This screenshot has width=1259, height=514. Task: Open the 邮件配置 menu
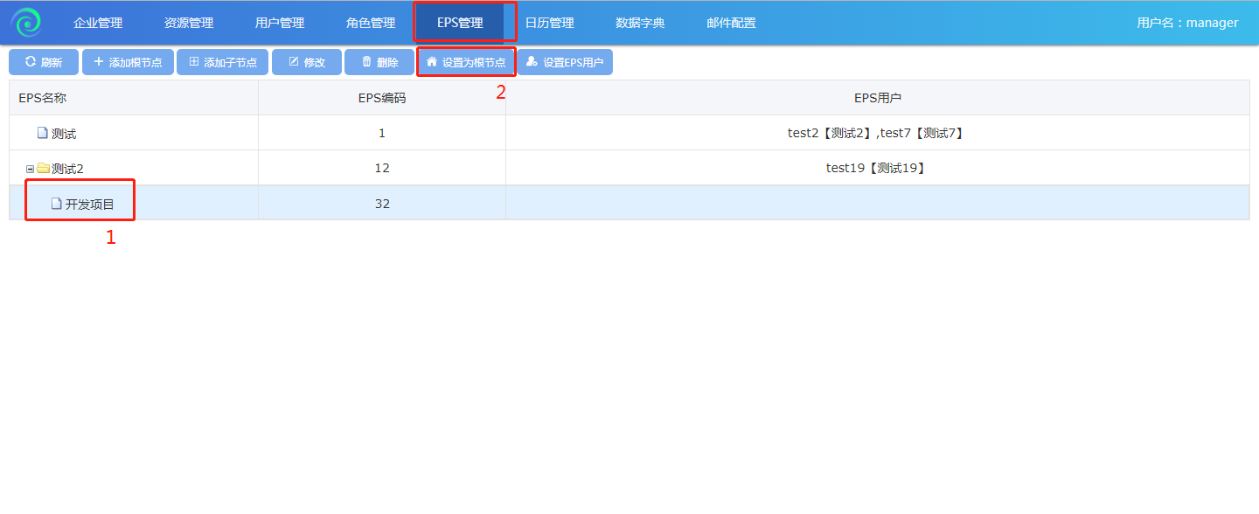pyautogui.click(x=731, y=23)
